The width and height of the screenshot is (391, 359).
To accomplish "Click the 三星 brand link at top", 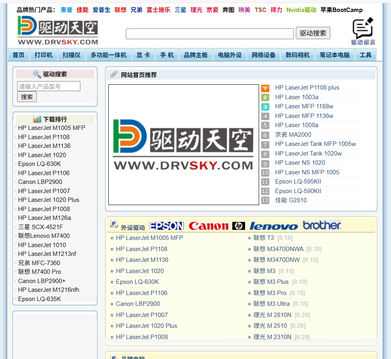I will point(180,10).
